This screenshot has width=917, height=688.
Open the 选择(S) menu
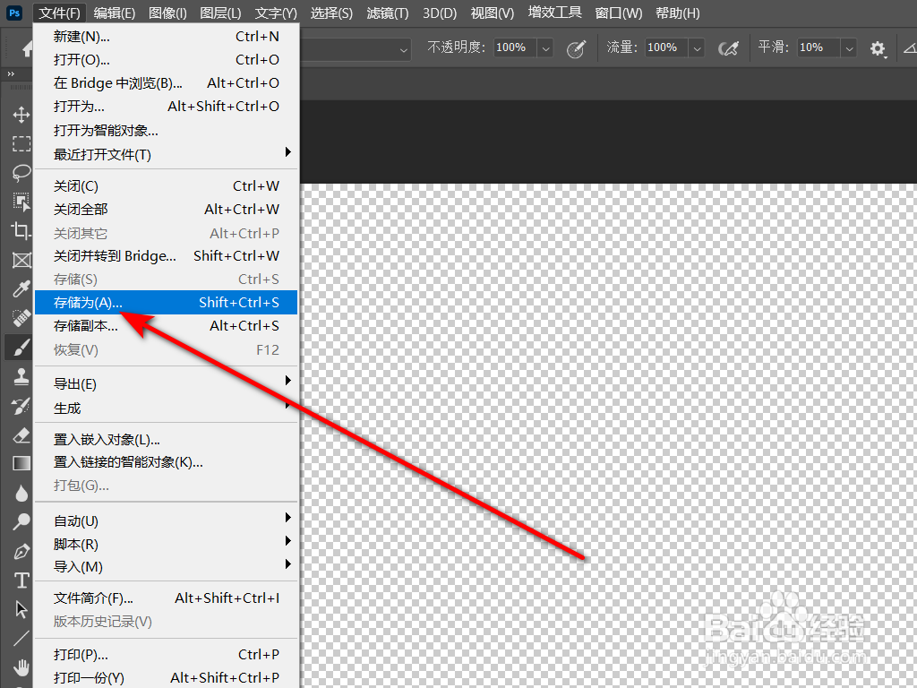click(x=331, y=13)
